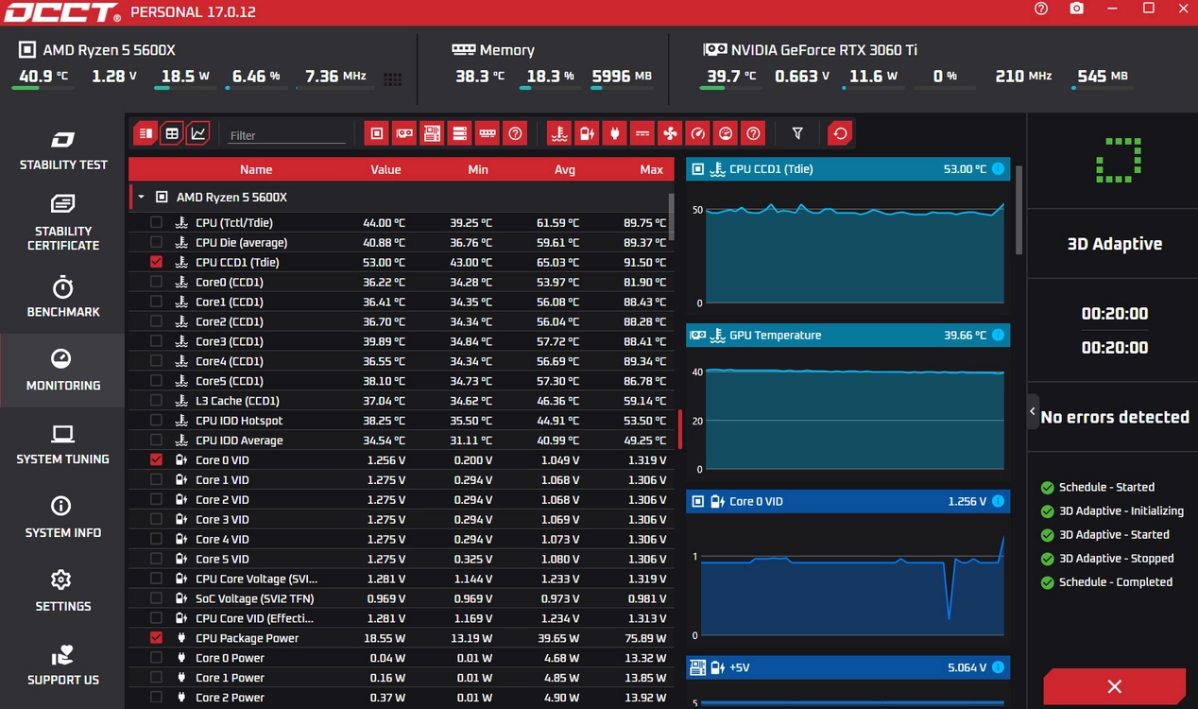This screenshot has width=1198, height=709.
Task: Uncheck the CPU Package Power checkbox
Action: tap(156, 638)
